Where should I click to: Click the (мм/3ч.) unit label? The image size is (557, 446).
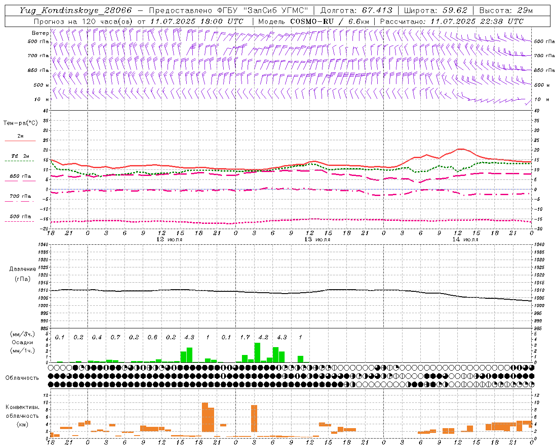(x=22, y=334)
